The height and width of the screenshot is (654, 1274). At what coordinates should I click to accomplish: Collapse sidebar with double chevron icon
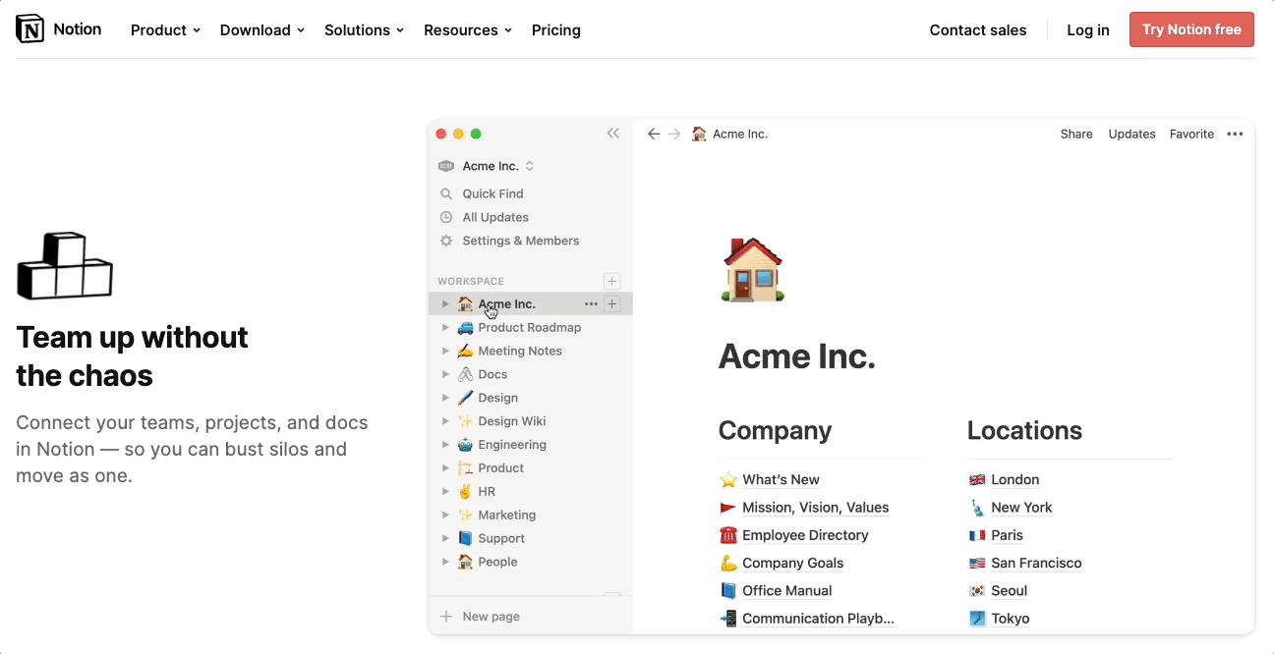click(x=613, y=134)
